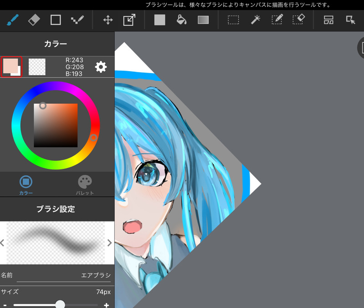Select the Selection Eraser tool
364x308 pixels.
(x=299, y=20)
